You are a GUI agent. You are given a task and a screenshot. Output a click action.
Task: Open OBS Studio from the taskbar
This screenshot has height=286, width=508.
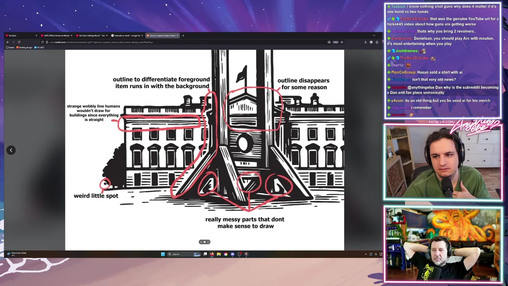[x=239, y=254]
